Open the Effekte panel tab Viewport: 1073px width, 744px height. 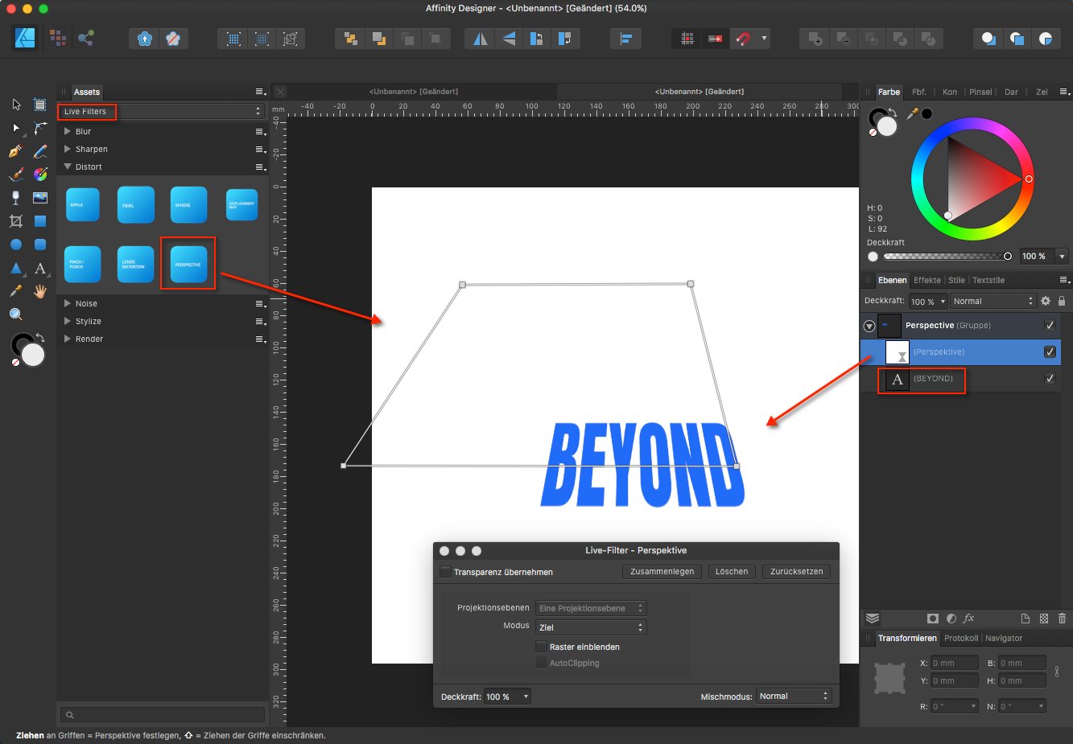point(926,280)
